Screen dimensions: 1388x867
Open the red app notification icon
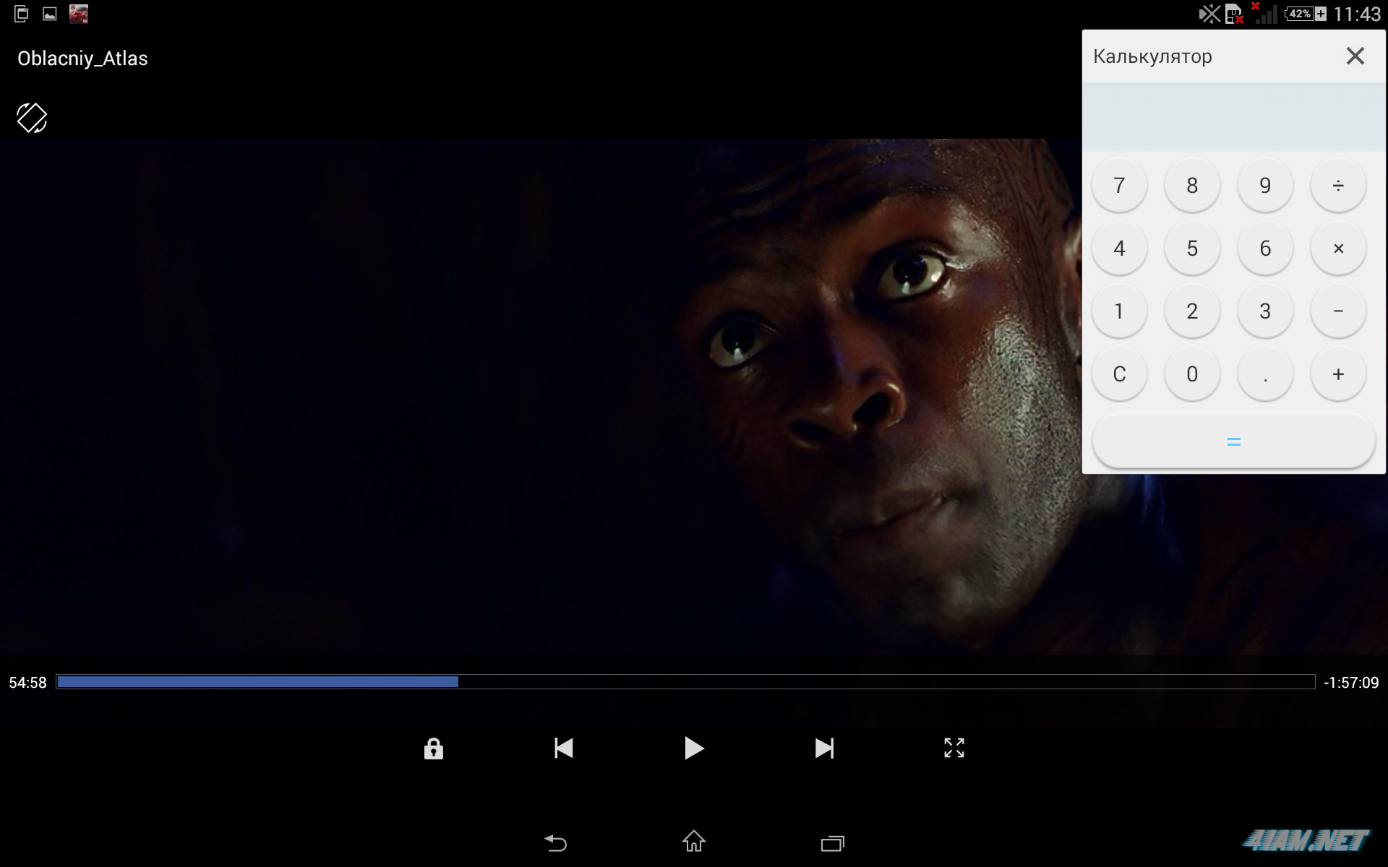tap(79, 14)
